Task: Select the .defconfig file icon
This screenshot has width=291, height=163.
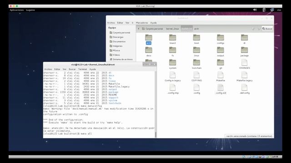Action: pyautogui.click(x=244, y=87)
